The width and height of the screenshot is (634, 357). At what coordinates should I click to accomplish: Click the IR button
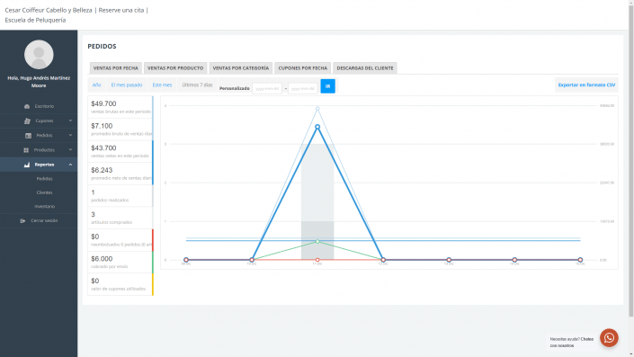pos(328,86)
